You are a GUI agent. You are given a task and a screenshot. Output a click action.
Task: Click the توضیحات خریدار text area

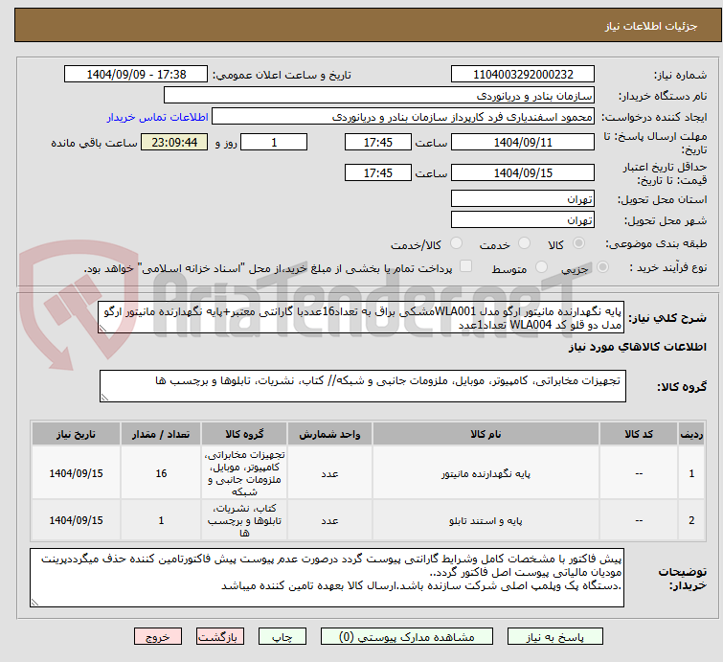click(x=327, y=578)
